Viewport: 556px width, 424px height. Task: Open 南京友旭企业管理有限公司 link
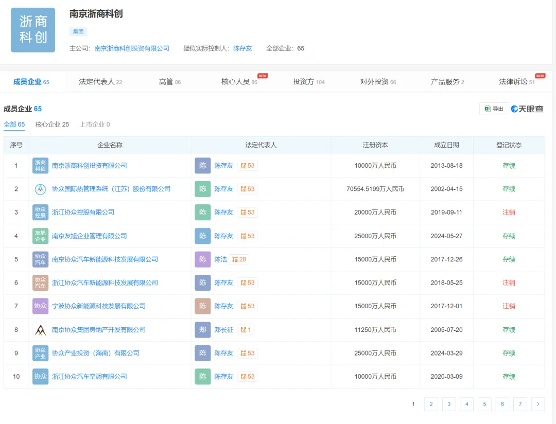[x=90, y=236]
